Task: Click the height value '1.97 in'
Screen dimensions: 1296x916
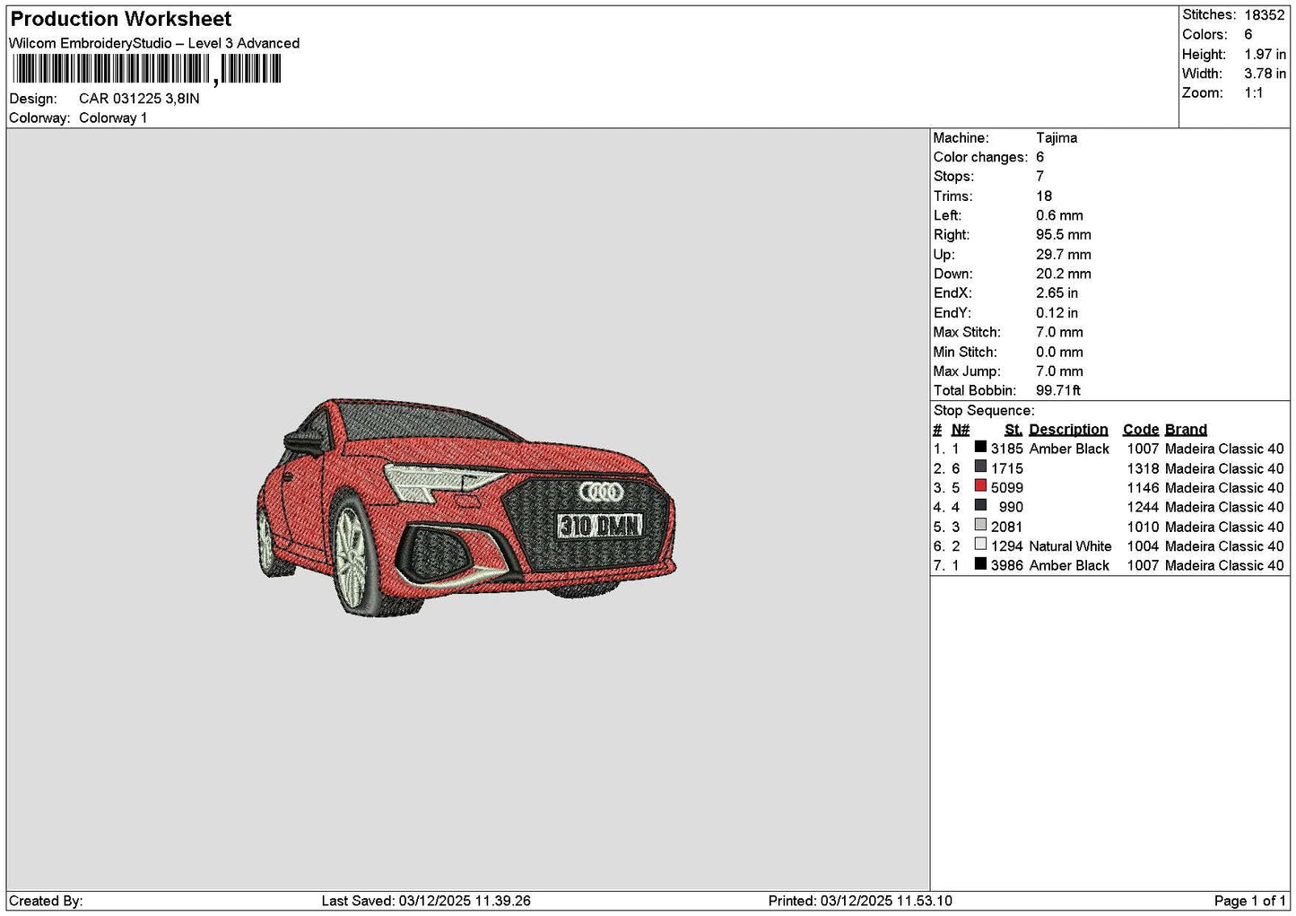Action: pyautogui.click(x=1265, y=55)
